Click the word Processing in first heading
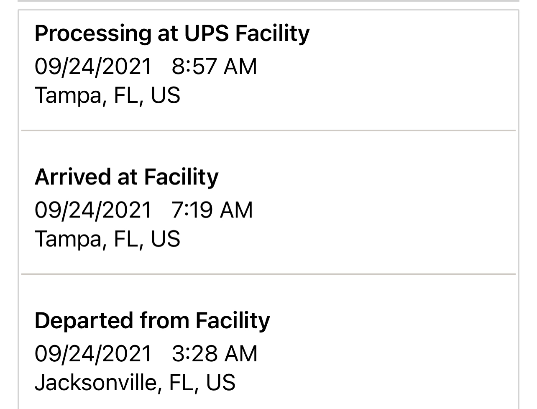 (x=92, y=33)
